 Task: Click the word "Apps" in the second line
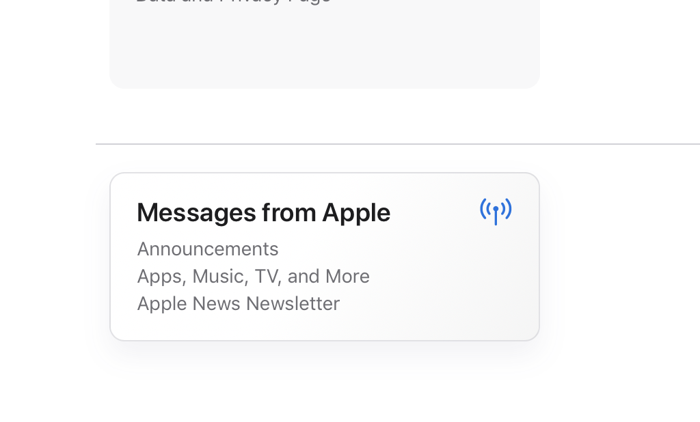[x=161, y=277]
